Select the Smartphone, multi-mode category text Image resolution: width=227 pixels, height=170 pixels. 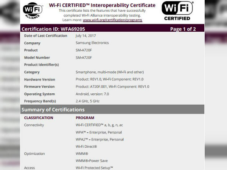[109, 72]
